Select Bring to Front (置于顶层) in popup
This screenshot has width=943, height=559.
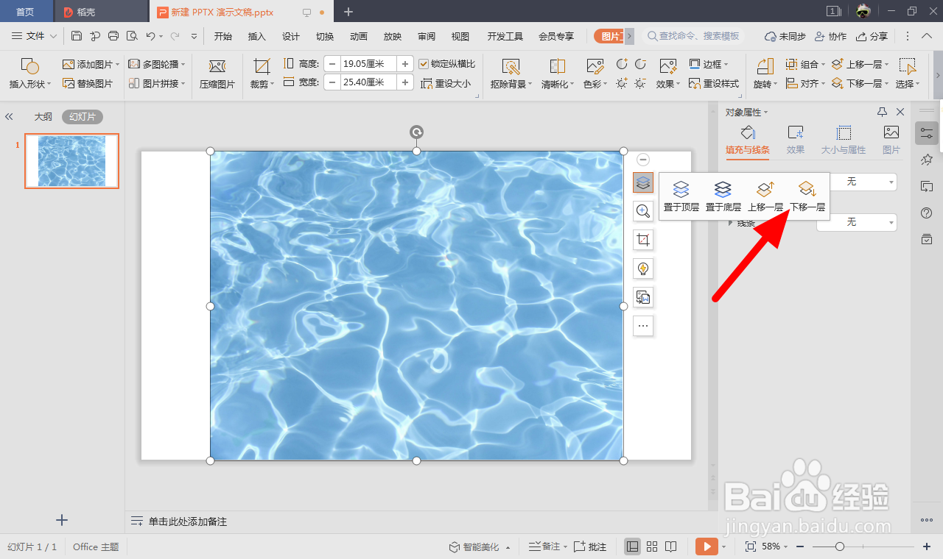(x=681, y=196)
